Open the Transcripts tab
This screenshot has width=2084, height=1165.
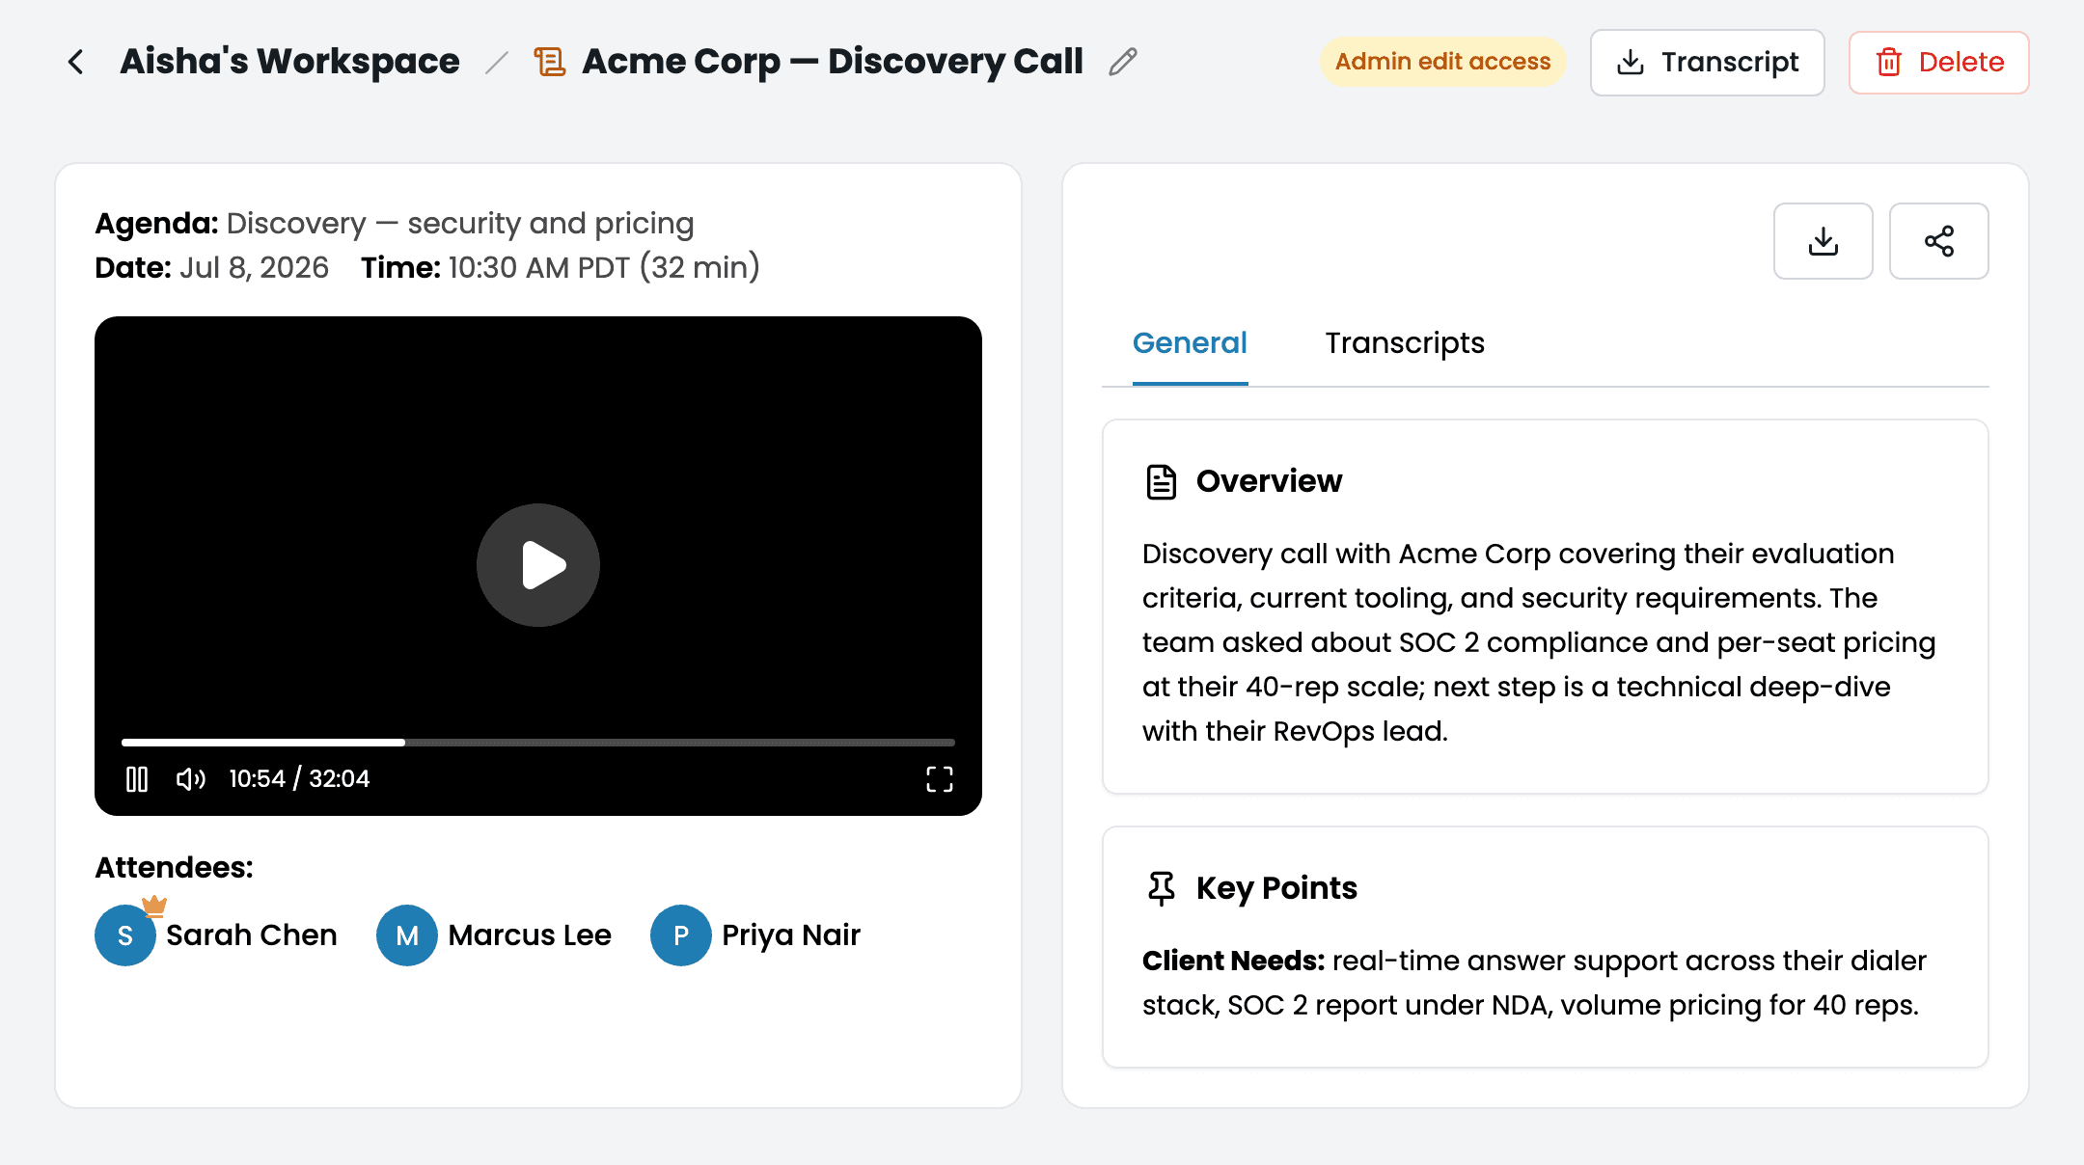1404,343
